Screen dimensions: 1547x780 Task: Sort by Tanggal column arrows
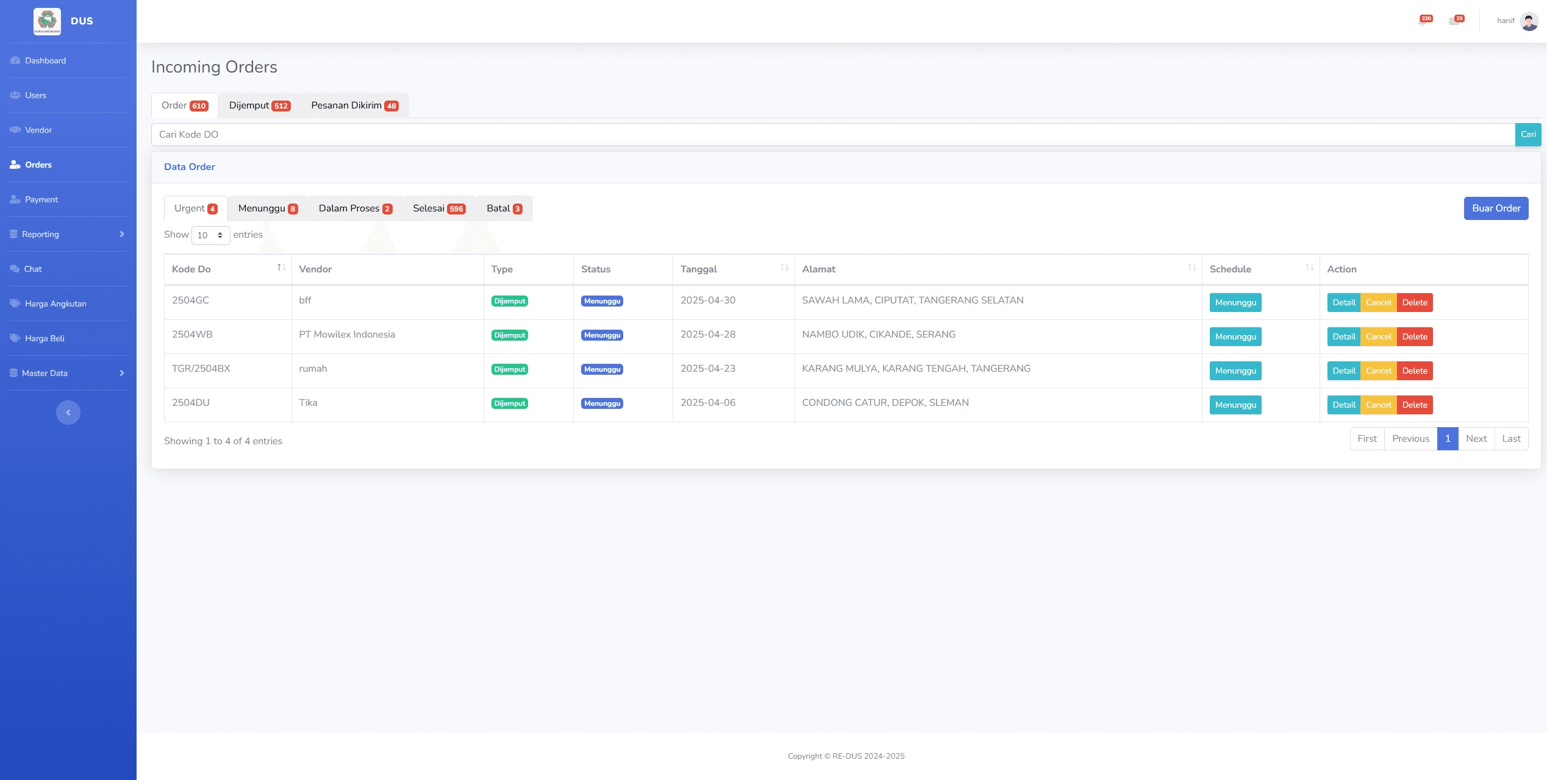(x=784, y=268)
